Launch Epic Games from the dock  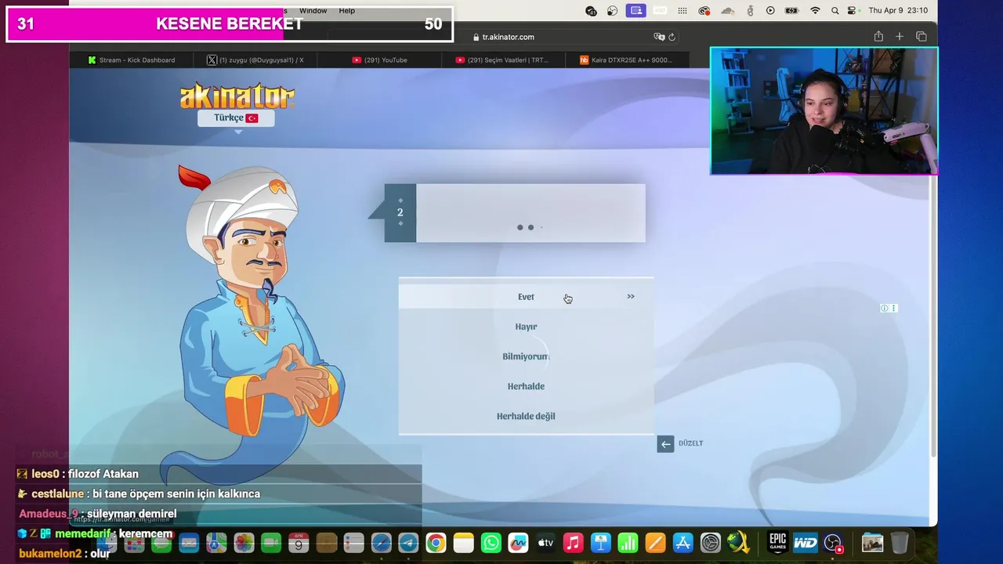(x=777, y=542)
